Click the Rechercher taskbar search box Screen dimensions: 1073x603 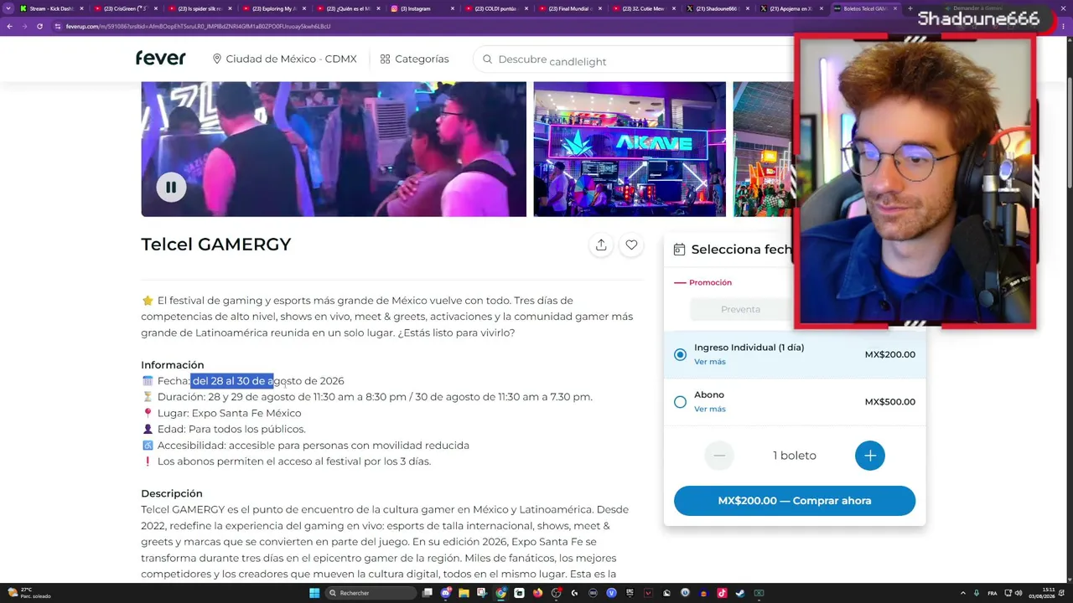[x=371, y=593]
